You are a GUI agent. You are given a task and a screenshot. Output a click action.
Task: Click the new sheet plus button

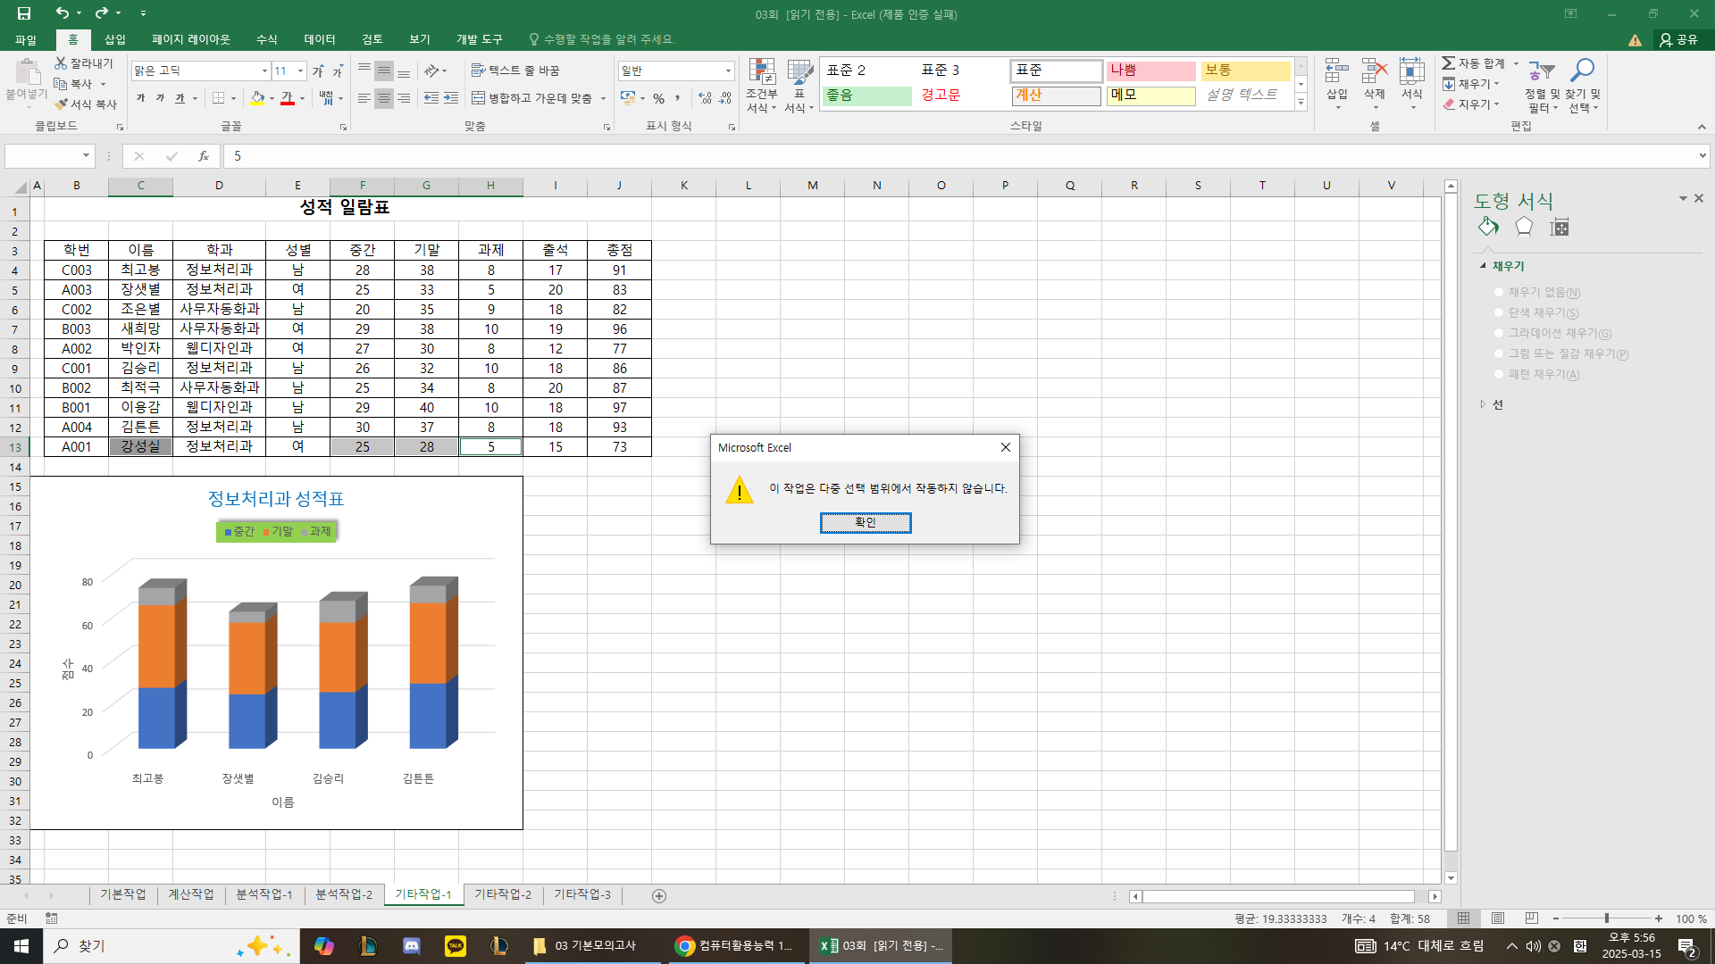click(x=659, y=895)
